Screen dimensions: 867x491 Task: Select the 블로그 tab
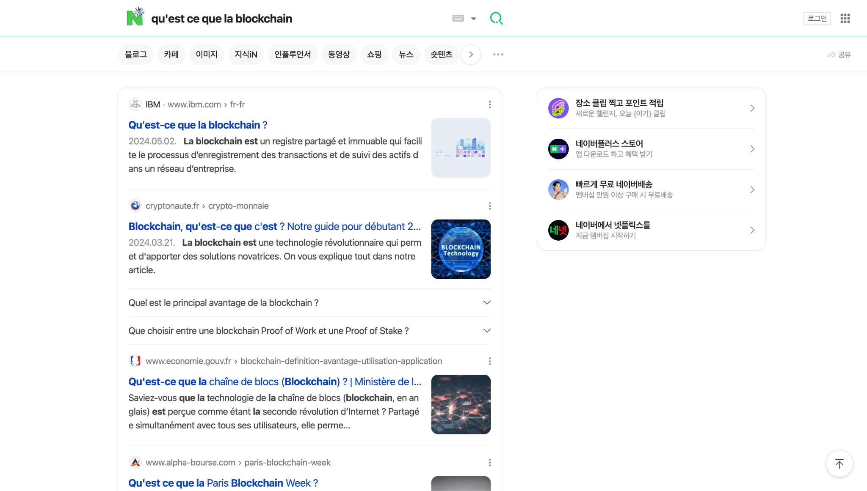point(136,55)
